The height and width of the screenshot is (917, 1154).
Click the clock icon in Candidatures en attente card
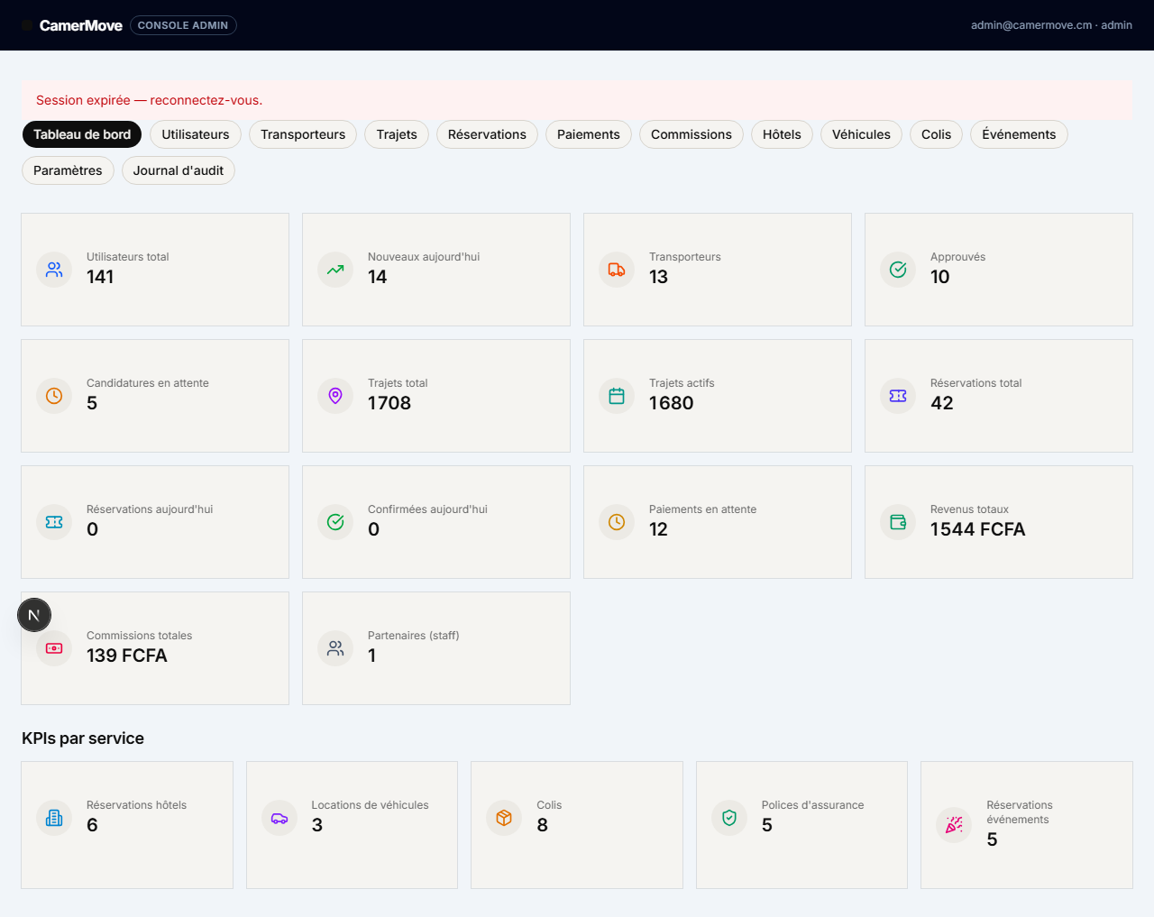[54, 396]
